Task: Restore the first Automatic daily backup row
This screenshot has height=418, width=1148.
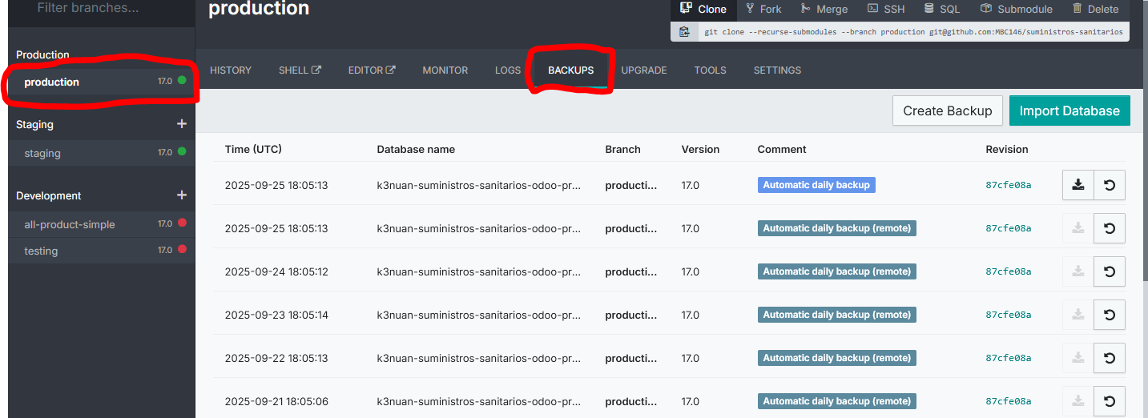Action: coord(1110,185)
